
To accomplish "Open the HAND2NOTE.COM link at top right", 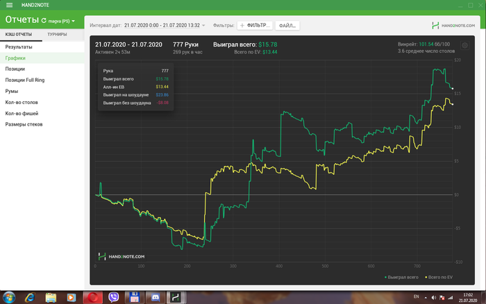I will pos(453,26).
